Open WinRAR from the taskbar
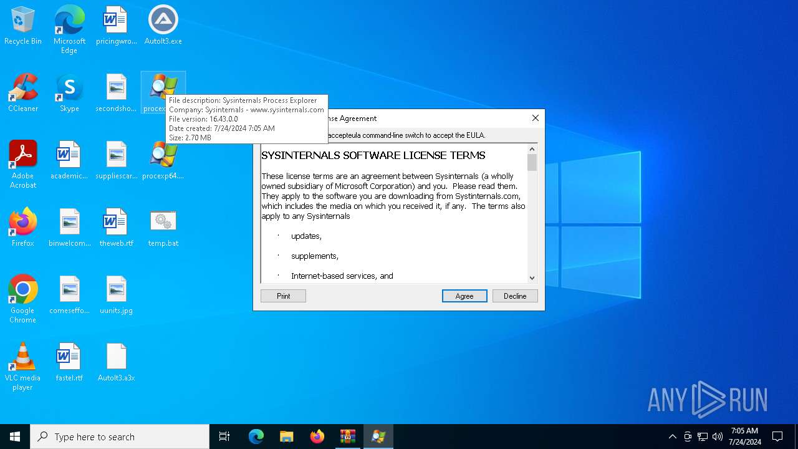798x449 pixels. coord(348,437)
